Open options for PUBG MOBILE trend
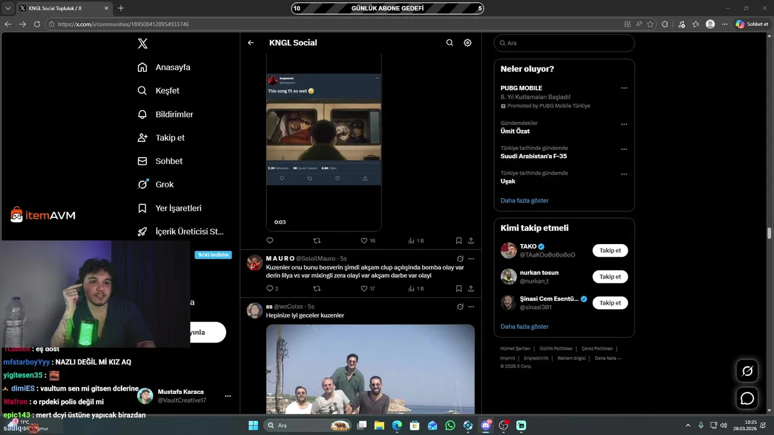This screenshot has width=774, height=435. [624, 88]
